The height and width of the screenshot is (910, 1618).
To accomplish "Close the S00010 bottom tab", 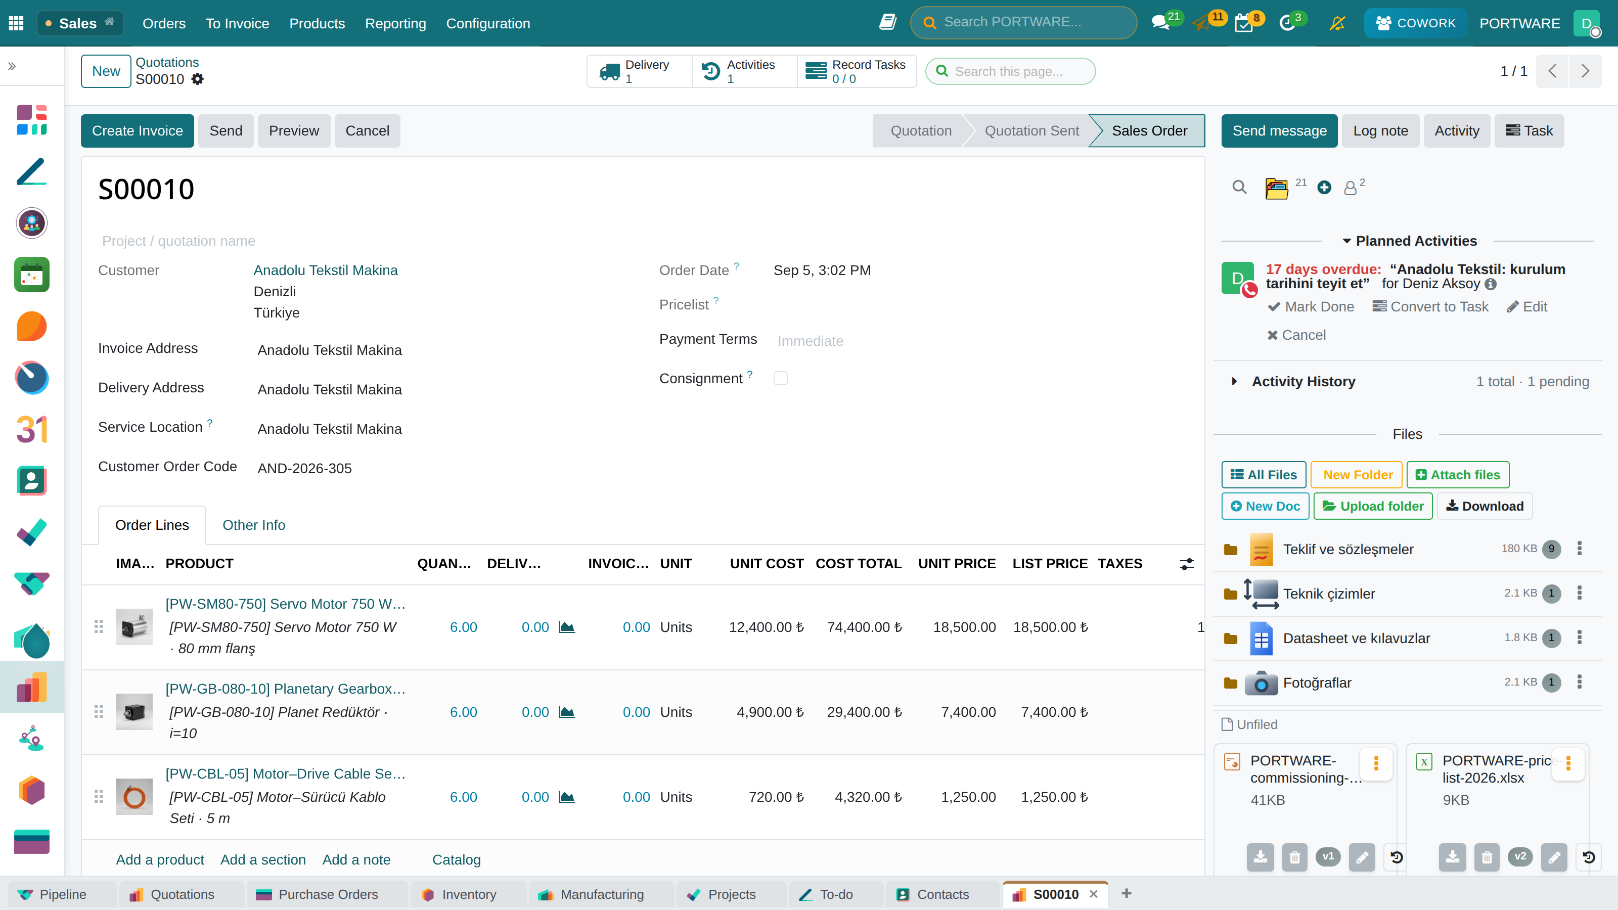I will point(1094,894).
